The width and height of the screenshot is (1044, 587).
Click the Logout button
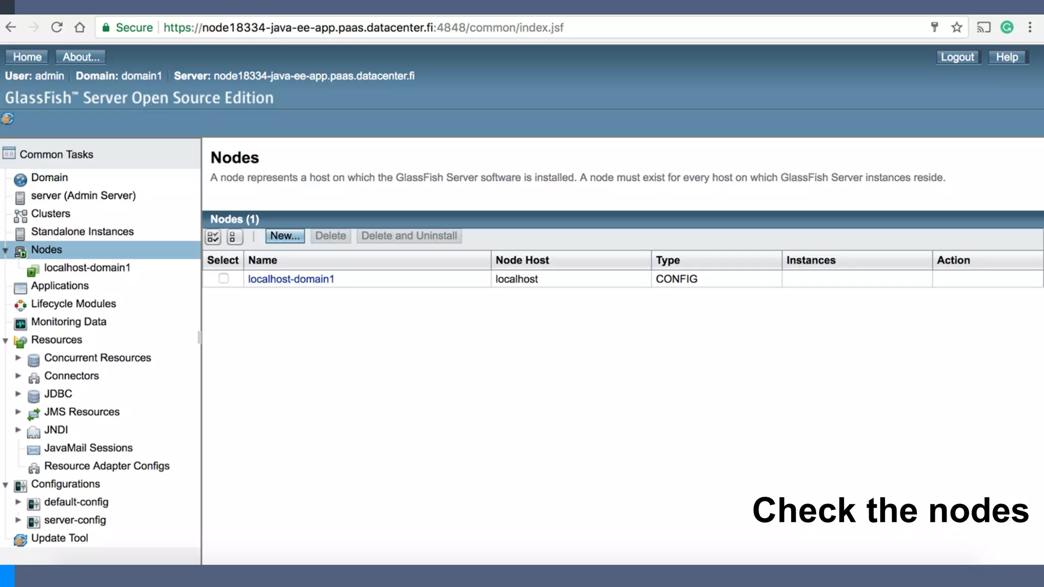tap(957, 57)
